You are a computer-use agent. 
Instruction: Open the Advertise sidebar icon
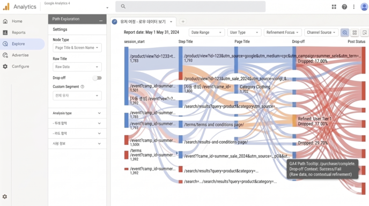5,55
